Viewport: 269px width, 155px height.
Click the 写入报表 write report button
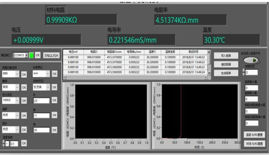pos(226,55)
